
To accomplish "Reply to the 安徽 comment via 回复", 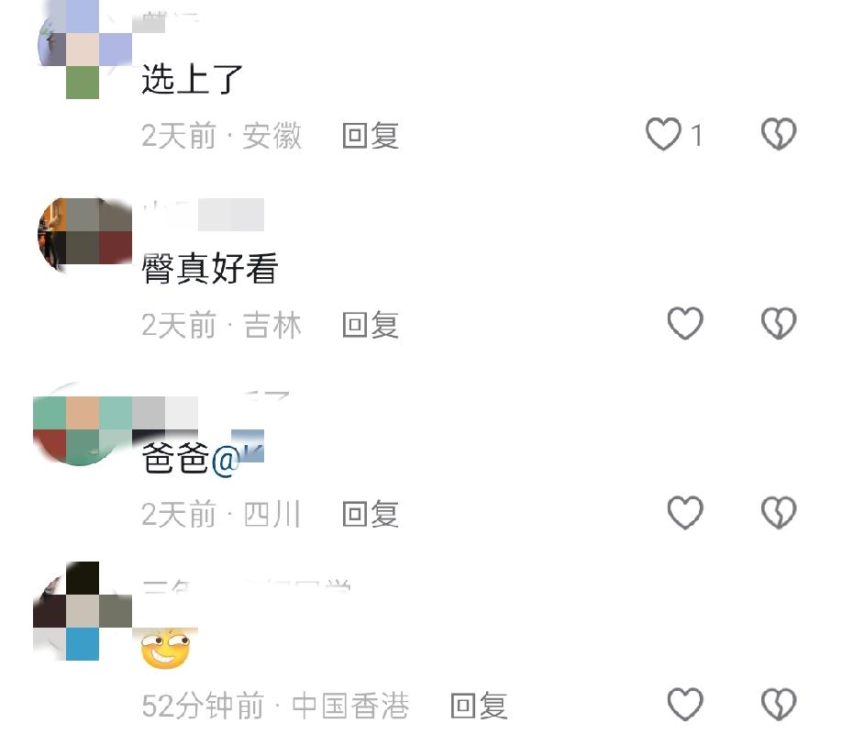I will [371, 135].
